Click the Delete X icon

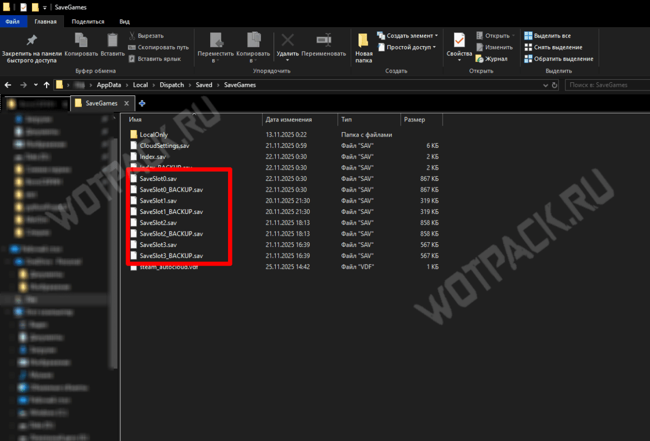(x=288, y=40)
